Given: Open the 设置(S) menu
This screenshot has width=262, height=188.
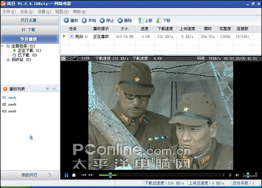Looking at the screenshot, I should 44,11.
